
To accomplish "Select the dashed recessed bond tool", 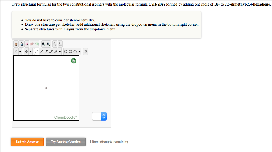I will [42, 52].
